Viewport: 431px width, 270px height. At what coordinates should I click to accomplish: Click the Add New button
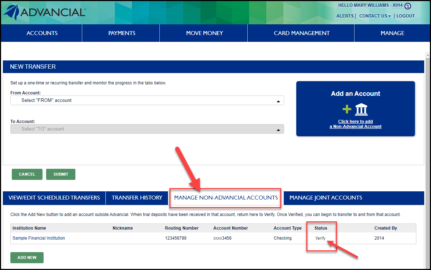tap(27, 257)
